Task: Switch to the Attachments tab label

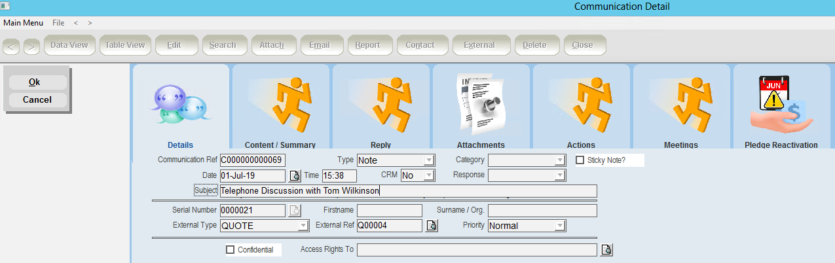Action: click(x=481, y=145)
